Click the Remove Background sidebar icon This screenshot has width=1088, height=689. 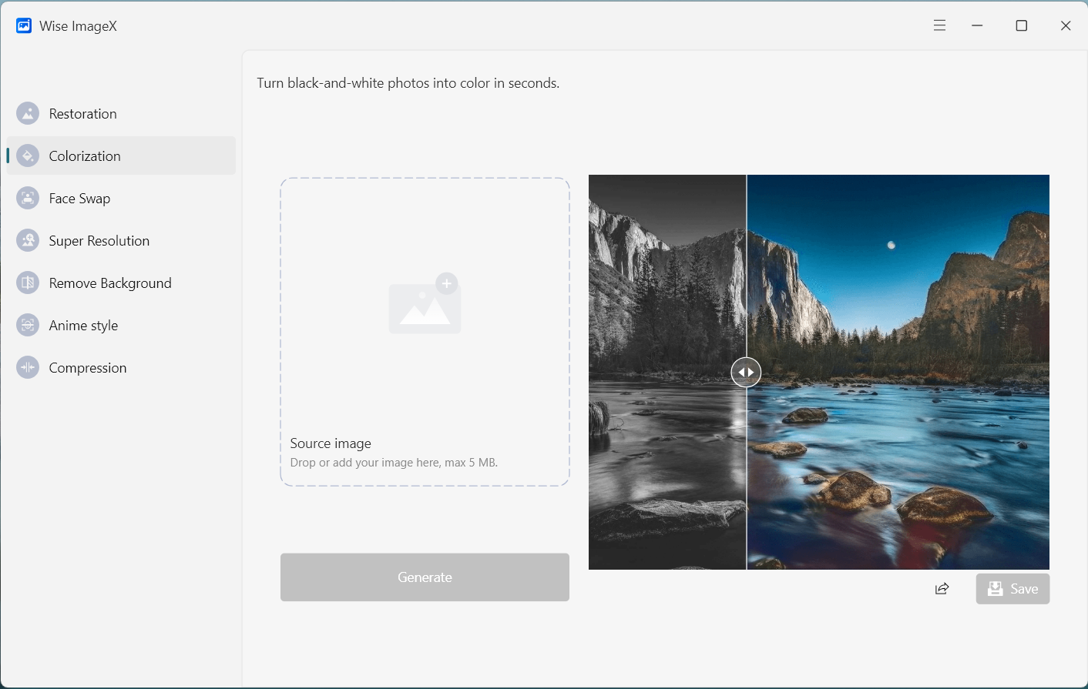(28, 283)
